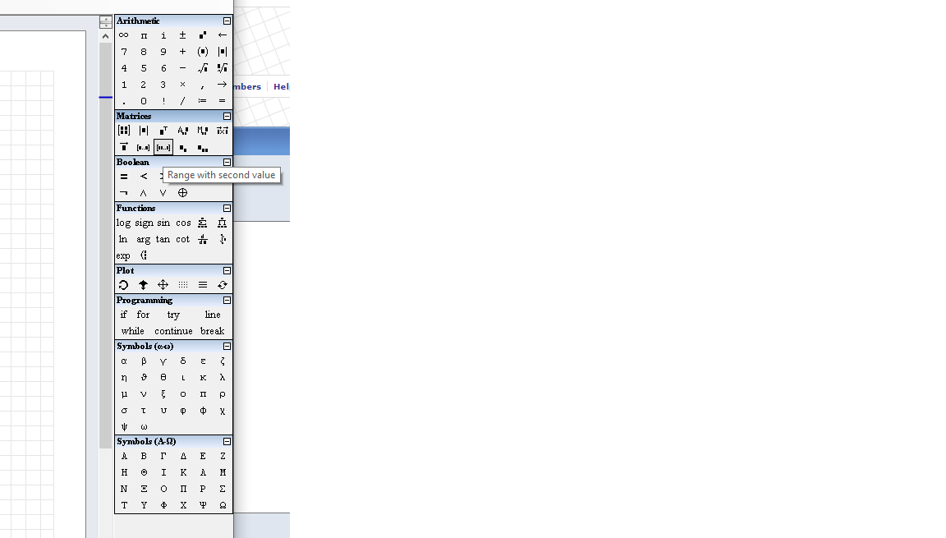This screenshot has width=946, height=538.
Task: Insert the infinity symbol from Arithmetic
Action: point(124,35)
